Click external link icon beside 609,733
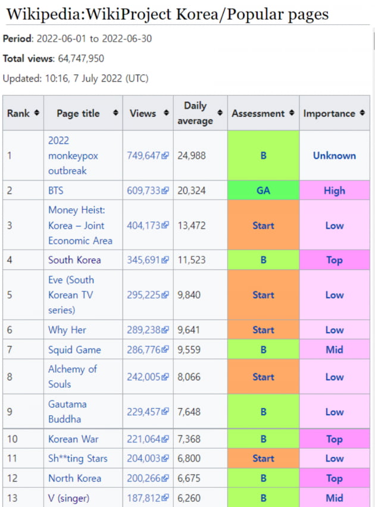This screenshot has width=375, height=507. pyautogui.click(x=165, y=191)
